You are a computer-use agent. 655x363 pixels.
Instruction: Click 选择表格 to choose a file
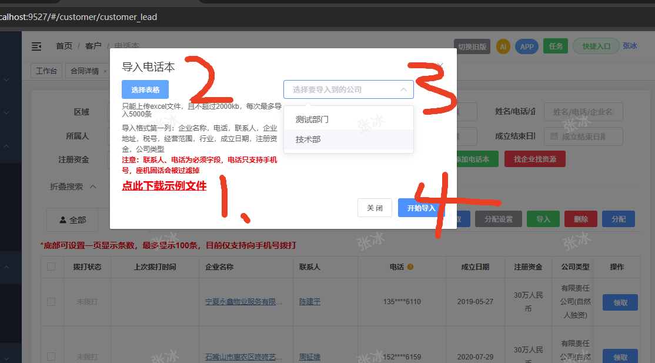pos(145,89)
